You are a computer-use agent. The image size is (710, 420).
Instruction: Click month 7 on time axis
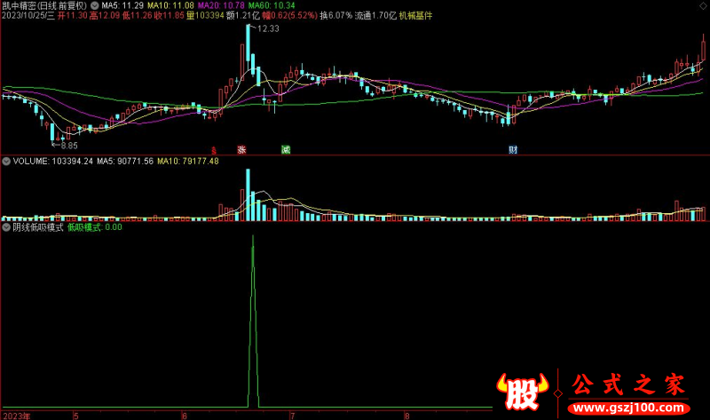(x=293, y=416)
